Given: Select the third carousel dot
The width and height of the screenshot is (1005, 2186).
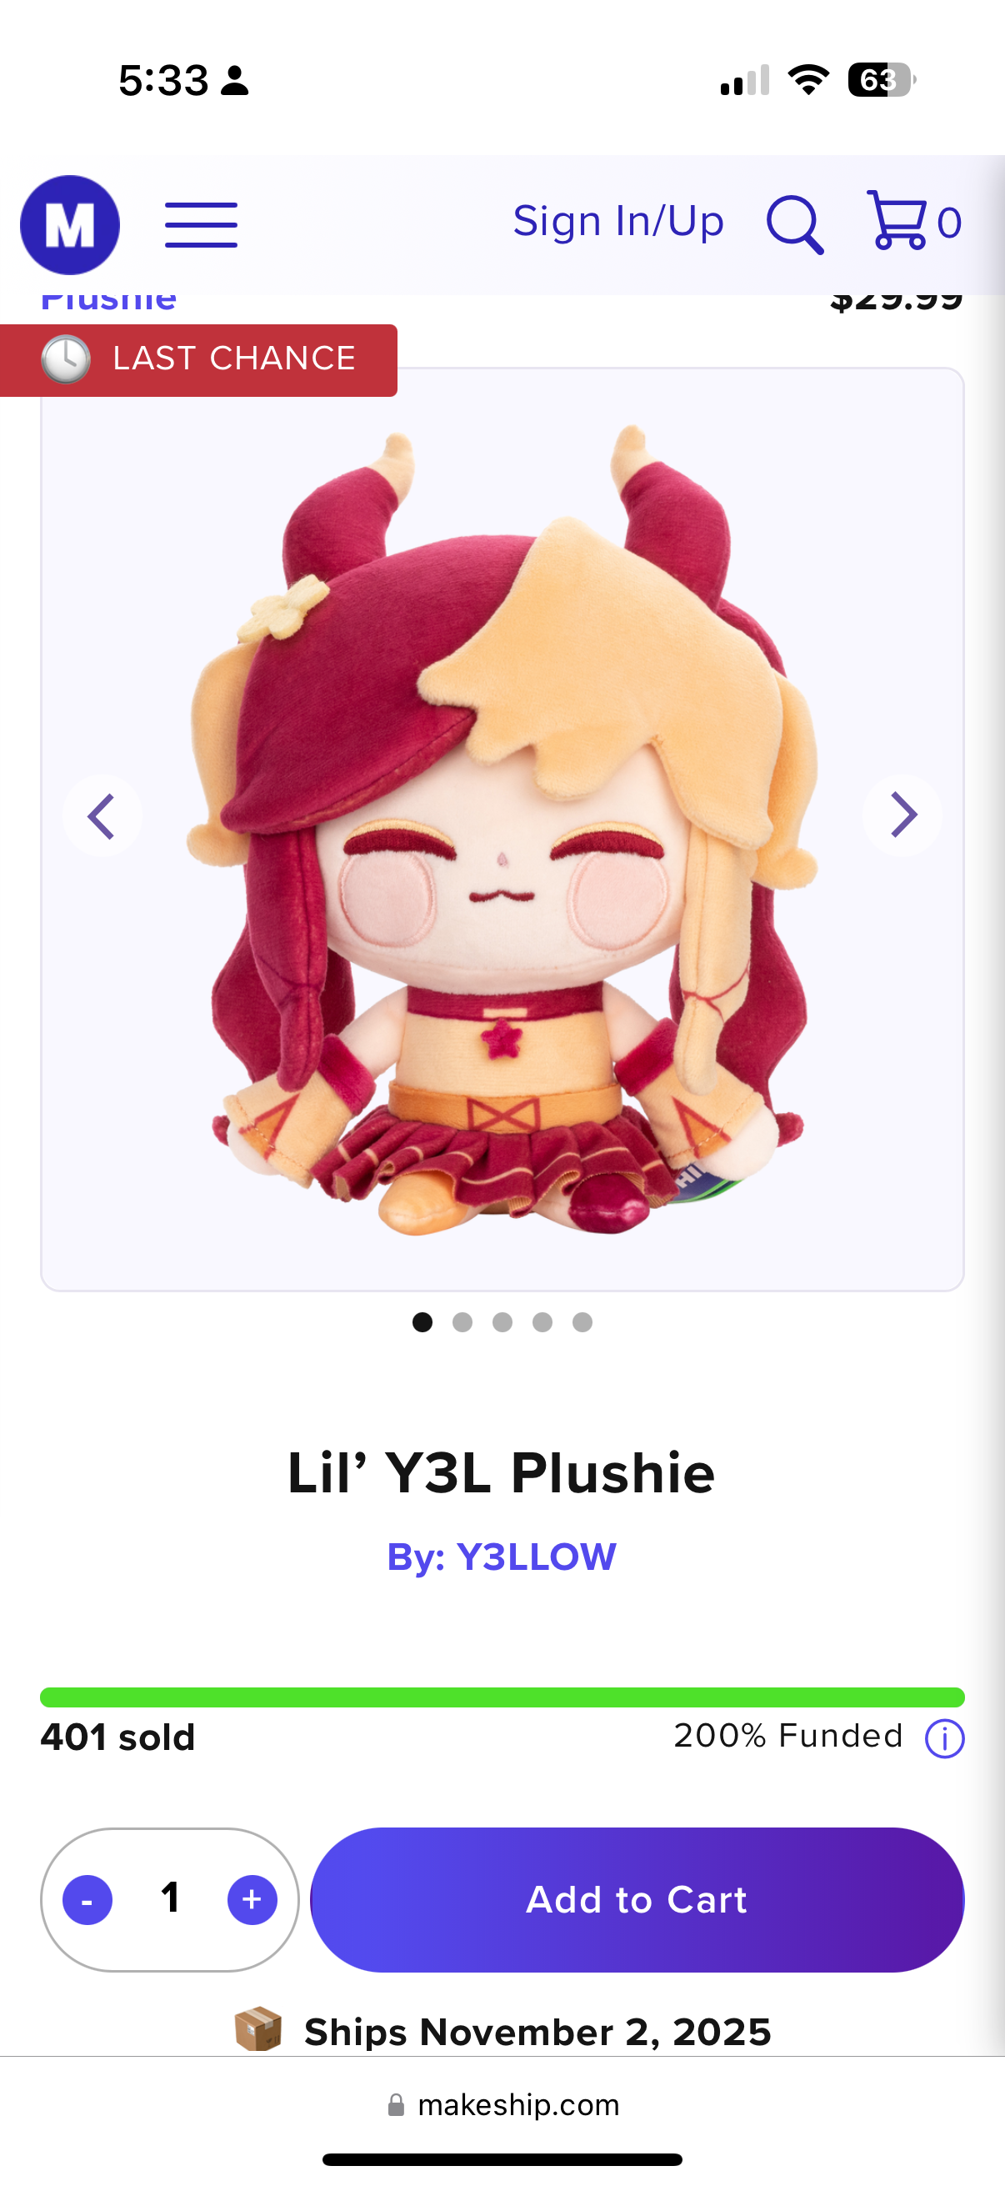Looking at the screenshot, I should point(502,1322).
